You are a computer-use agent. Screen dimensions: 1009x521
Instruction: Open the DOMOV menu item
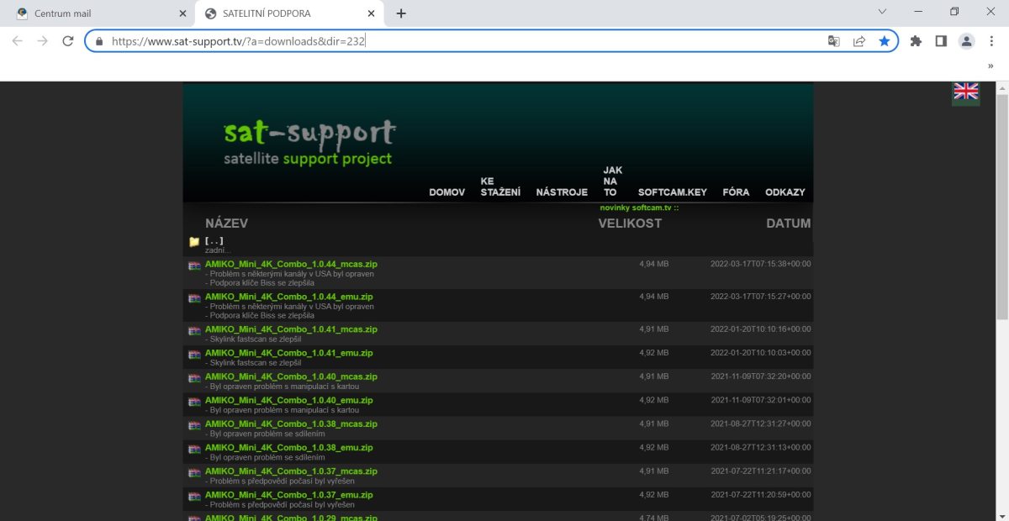click(446, 192)
